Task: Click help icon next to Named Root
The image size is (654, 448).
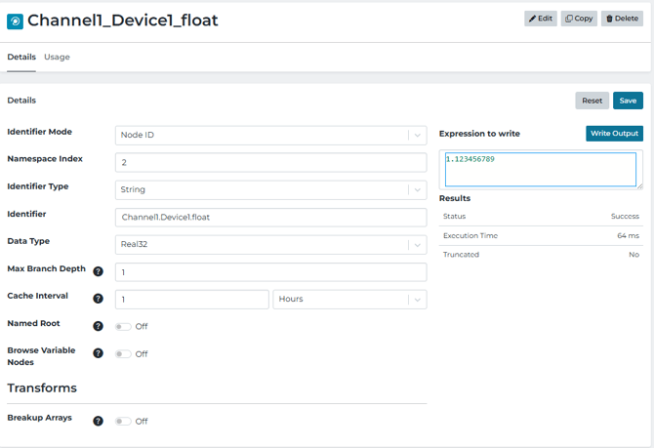Action: click(98, 326)
